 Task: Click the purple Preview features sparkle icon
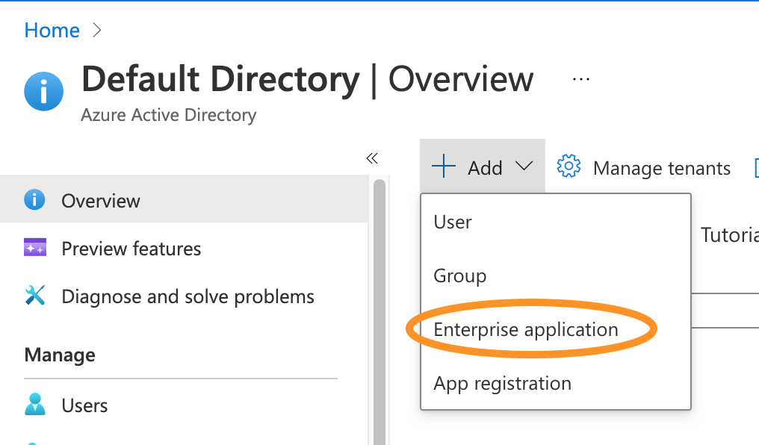[x=35, y=248]
